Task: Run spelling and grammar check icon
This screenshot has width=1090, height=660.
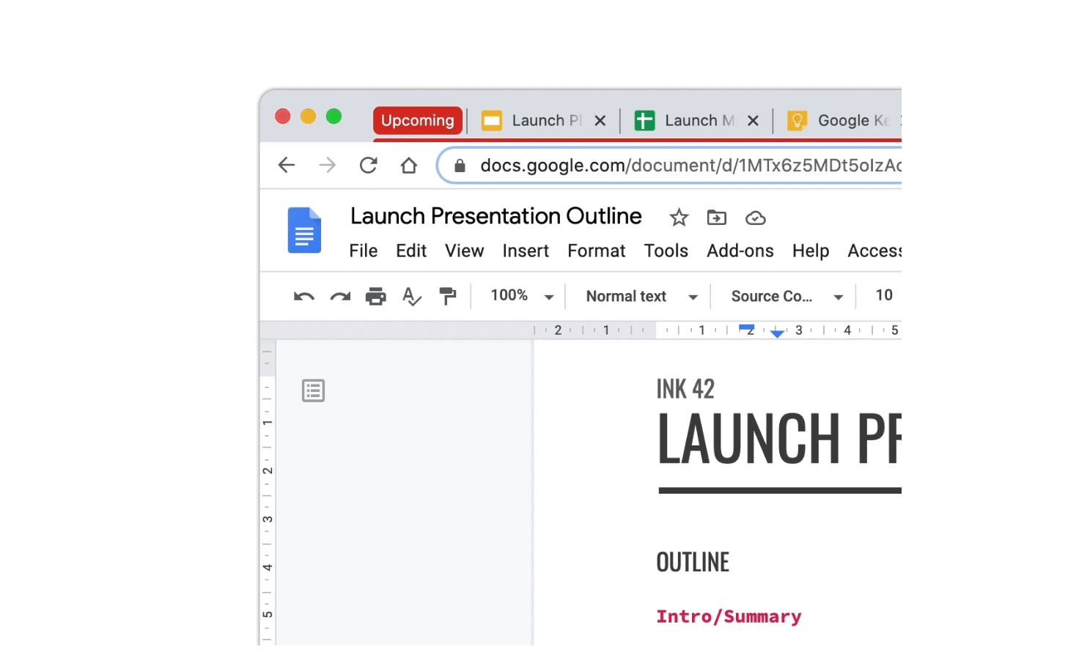Action: point(411,296)
